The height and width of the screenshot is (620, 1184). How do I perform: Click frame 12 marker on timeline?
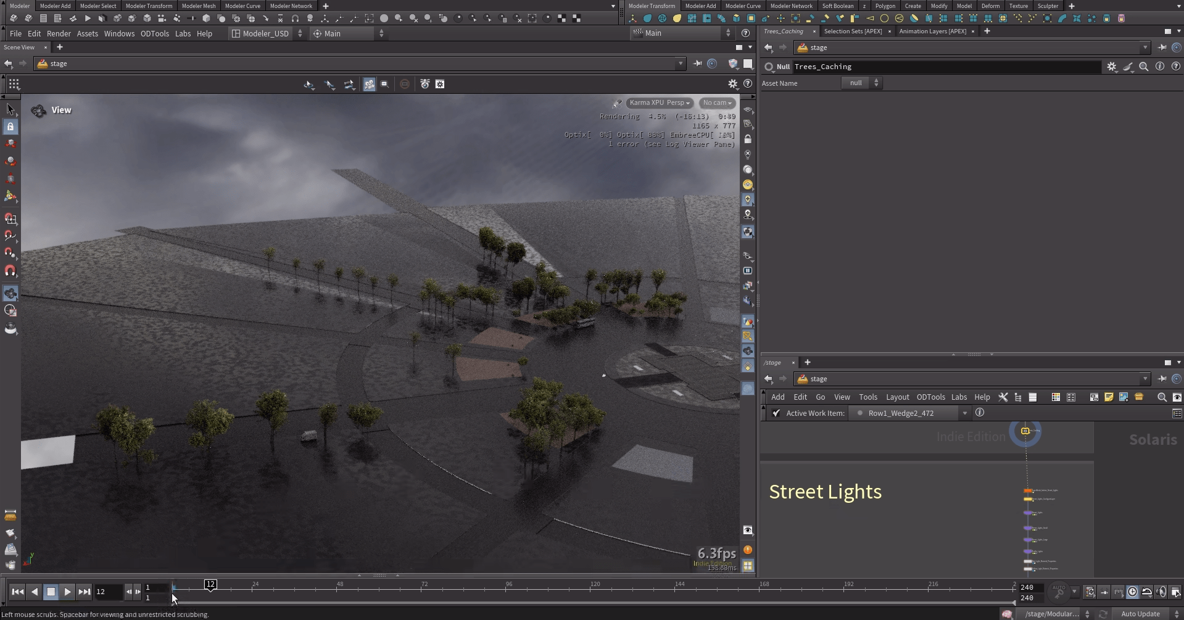(x=210, y=584)
